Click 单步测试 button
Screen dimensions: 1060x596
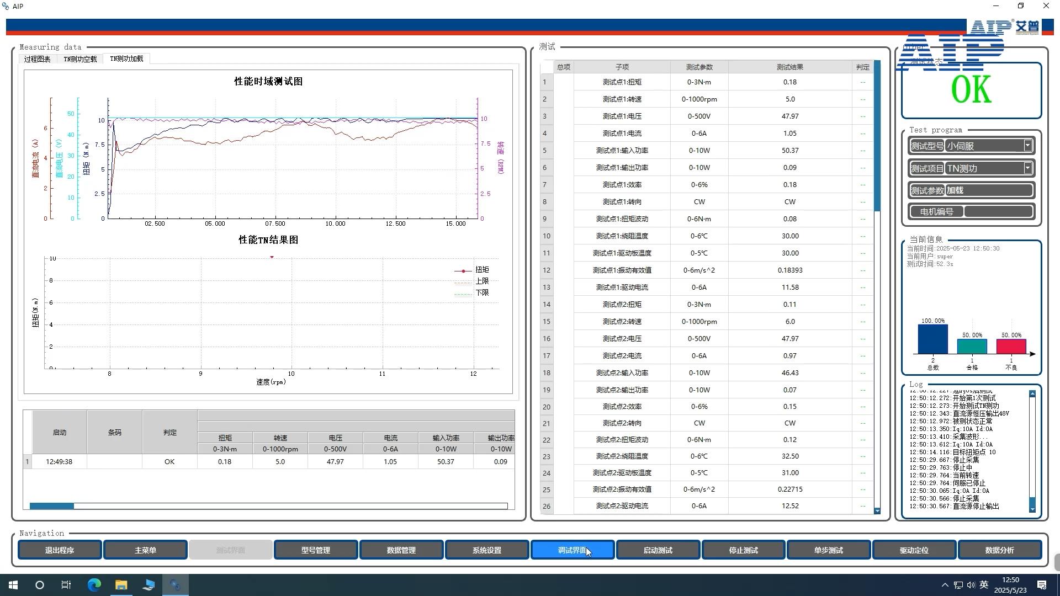[x=829, y=550]
